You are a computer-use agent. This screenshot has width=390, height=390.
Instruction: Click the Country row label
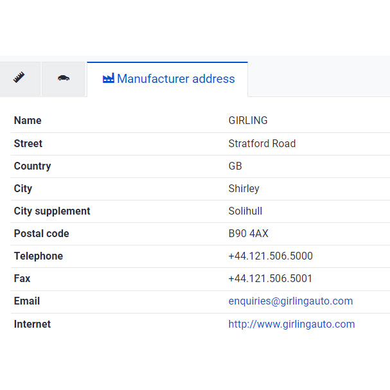(x=32, y=166)
